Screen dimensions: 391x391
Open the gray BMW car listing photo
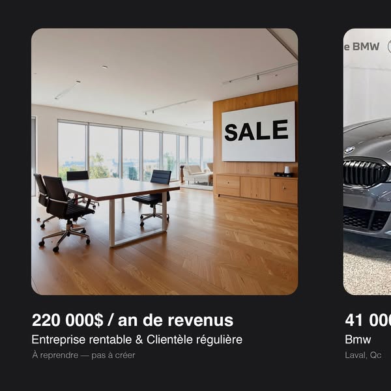tap(367, 162)
